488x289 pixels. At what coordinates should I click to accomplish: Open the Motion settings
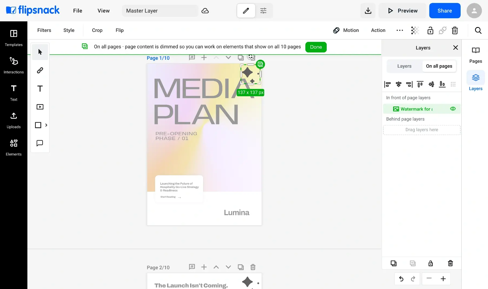click(346, 30)
